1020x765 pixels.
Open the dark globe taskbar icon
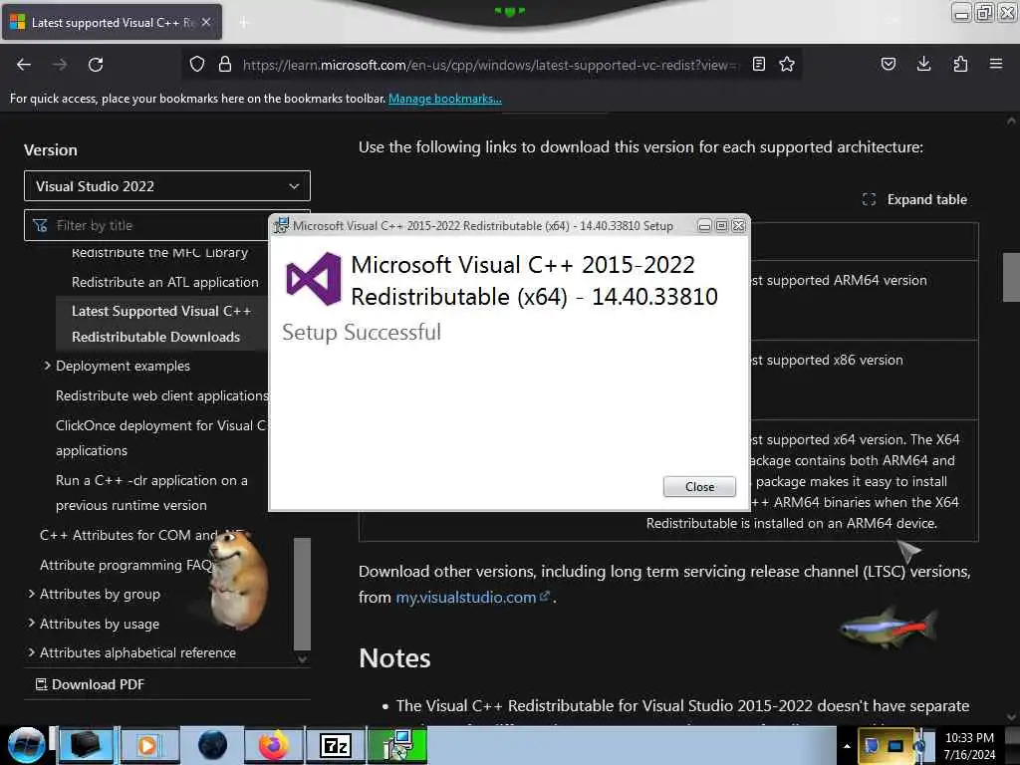pyautogui.click(x=212, y=745)
